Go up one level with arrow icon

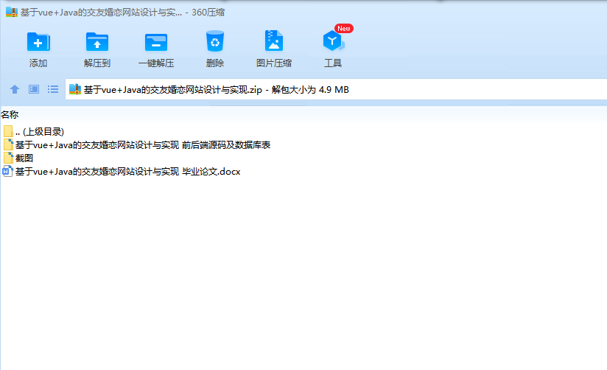point(15,89)
